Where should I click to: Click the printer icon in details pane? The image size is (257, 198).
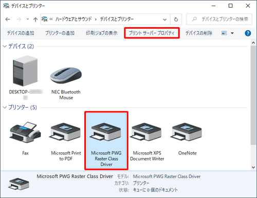tap(19, 184)
